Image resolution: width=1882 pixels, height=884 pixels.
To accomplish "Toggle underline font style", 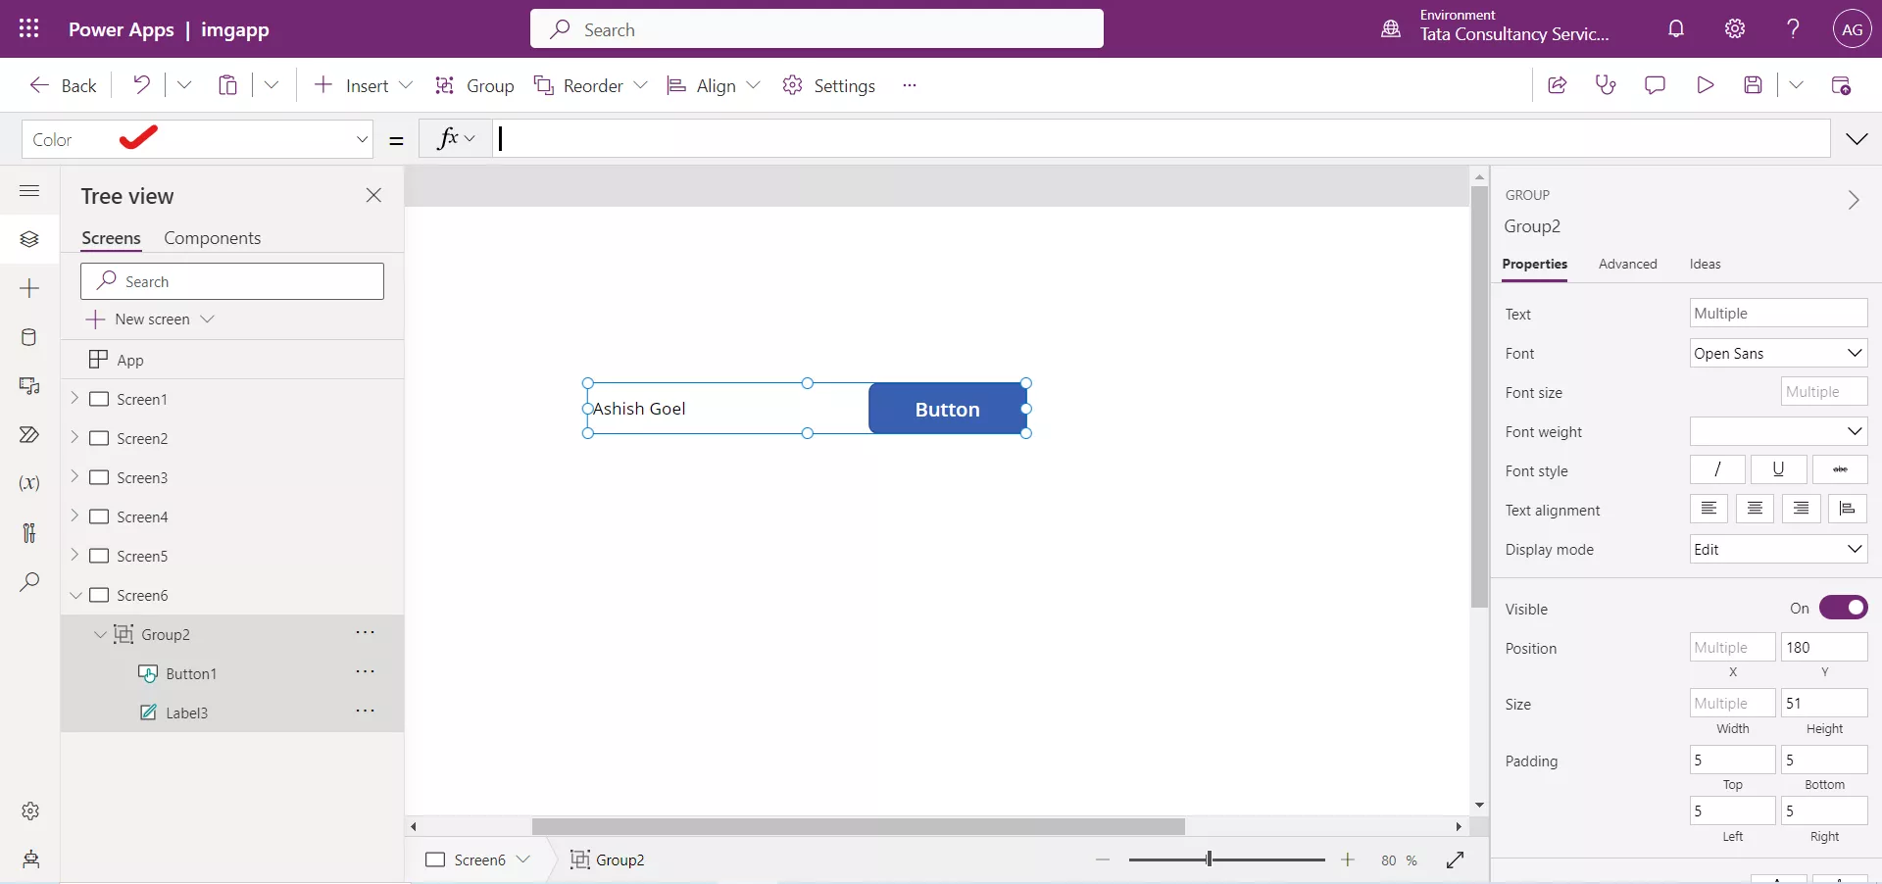I will click(x=1778, y=470).
